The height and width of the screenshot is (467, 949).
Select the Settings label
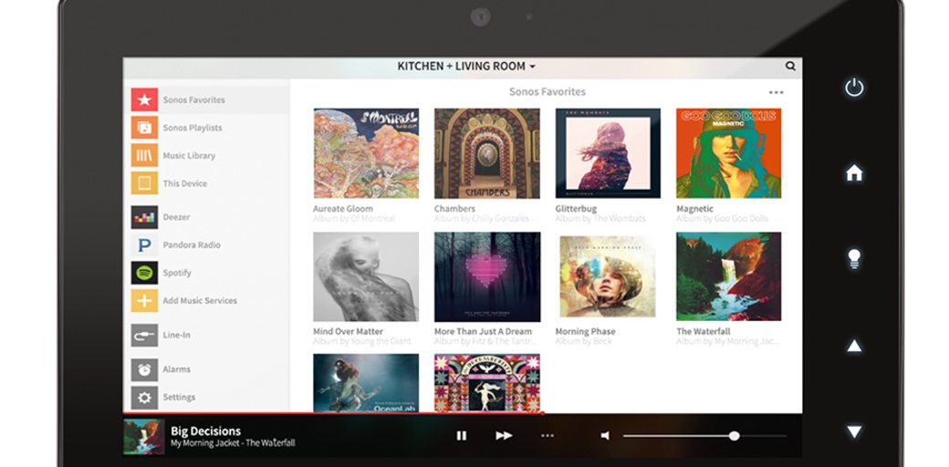point(179,398)
